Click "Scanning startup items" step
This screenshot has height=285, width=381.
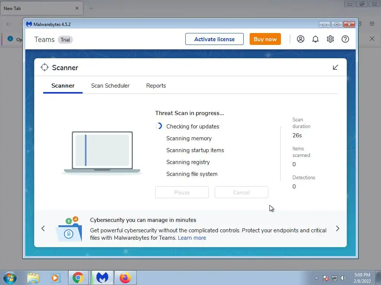point(195,150)
